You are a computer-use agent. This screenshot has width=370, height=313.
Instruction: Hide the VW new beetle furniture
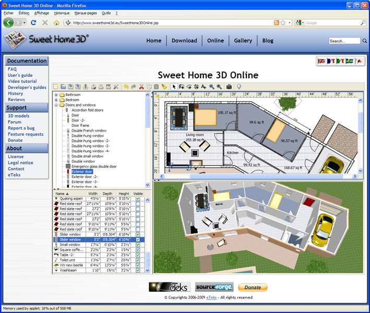[138, 265]
